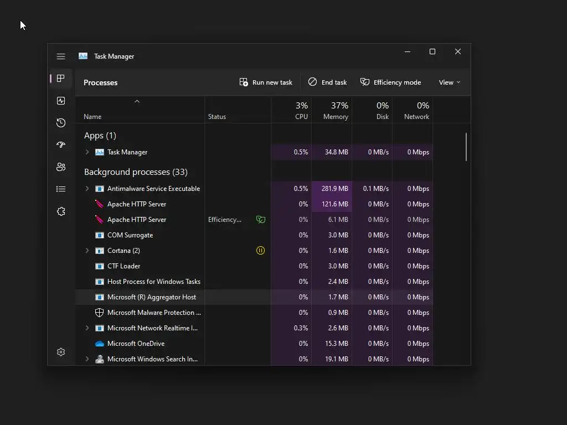
Task: Click the Task Manager title bar icon
Action: [83, 56]
